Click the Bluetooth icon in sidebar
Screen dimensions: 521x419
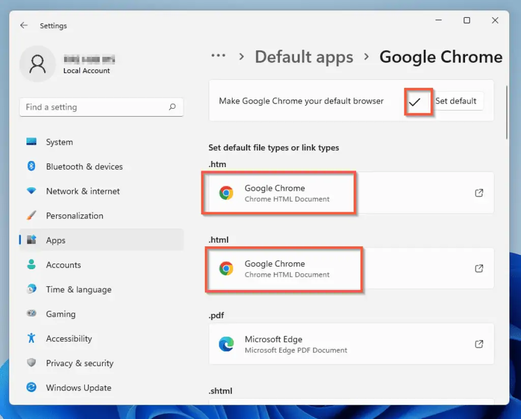[x=32, y=166]
